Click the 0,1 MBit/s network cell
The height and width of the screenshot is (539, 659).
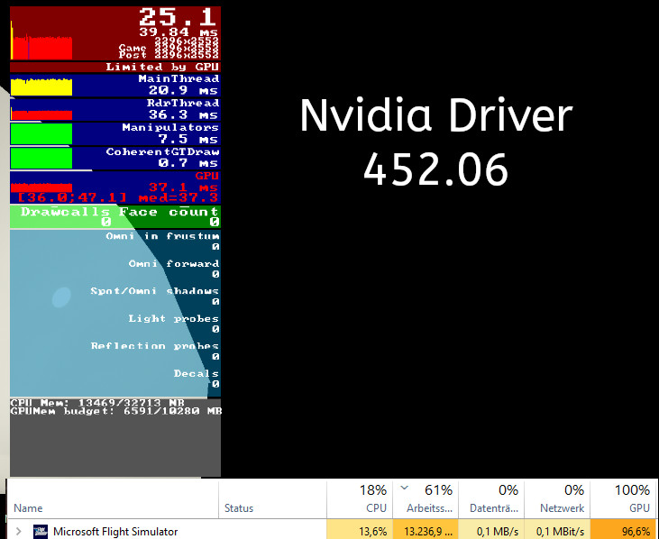pyautogui.click(x=557, y=529)
